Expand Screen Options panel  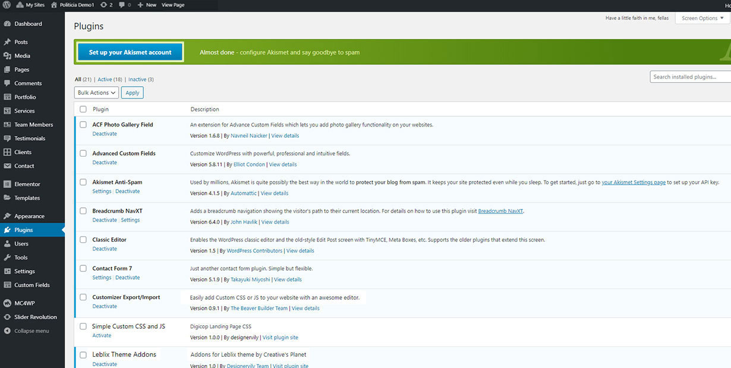[x=702, y=18]
